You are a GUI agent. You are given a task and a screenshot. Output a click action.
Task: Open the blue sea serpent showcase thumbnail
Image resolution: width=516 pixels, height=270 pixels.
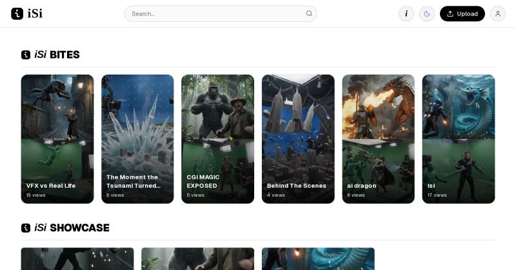[318, 259]
